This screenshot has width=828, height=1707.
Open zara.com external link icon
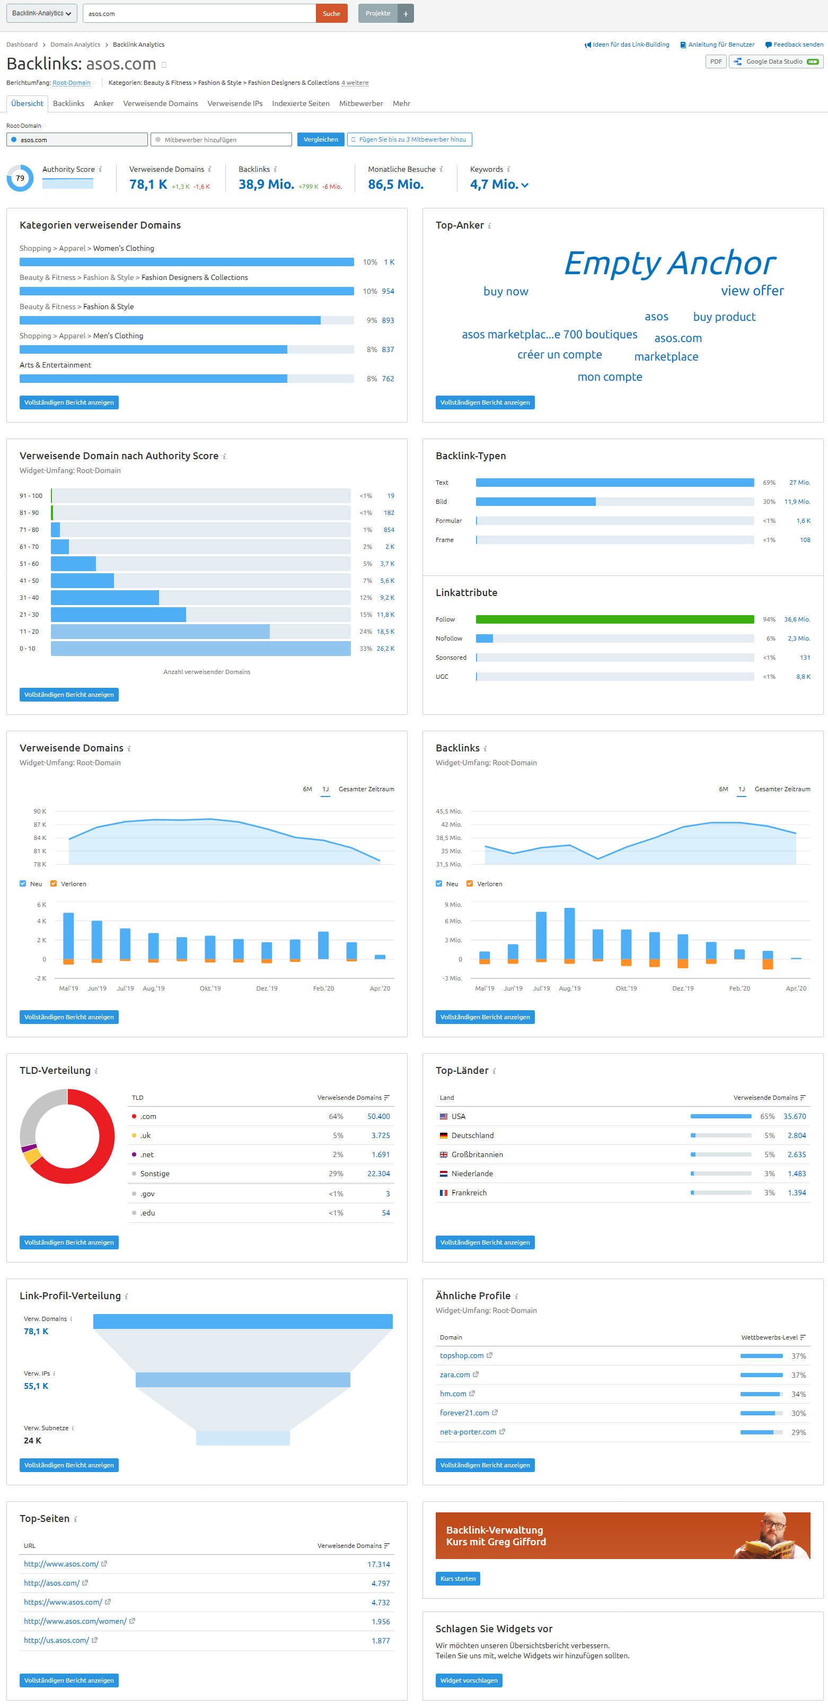475,1375
